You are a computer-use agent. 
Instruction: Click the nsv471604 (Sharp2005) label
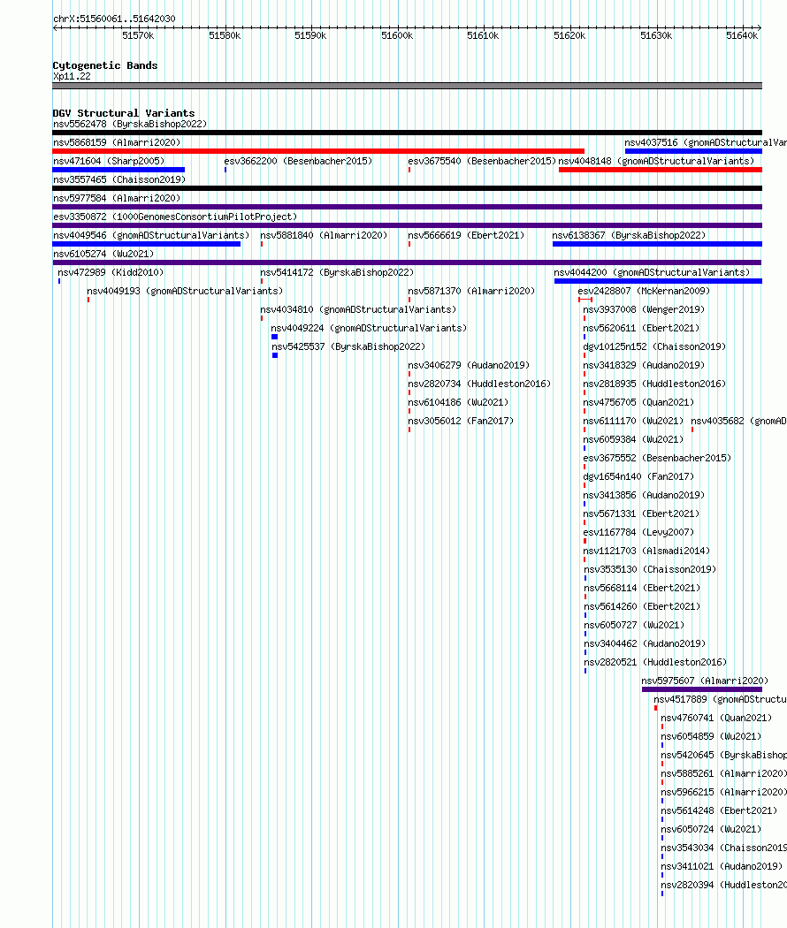click(109, 161)
